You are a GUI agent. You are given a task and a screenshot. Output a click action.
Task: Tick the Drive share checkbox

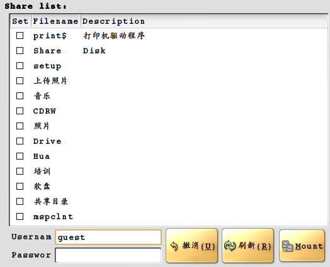(x=20, y=141)
